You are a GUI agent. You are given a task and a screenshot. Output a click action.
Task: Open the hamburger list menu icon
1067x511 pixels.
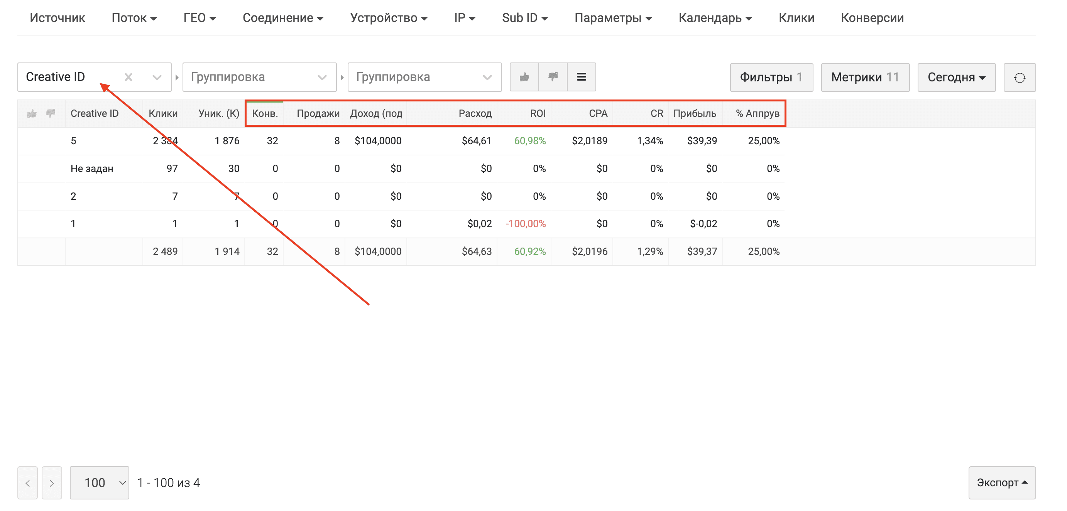(x=581, y=77)
